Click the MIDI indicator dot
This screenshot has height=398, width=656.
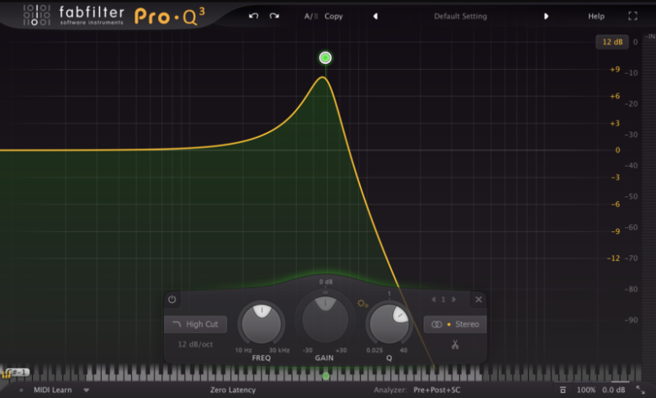21,390
